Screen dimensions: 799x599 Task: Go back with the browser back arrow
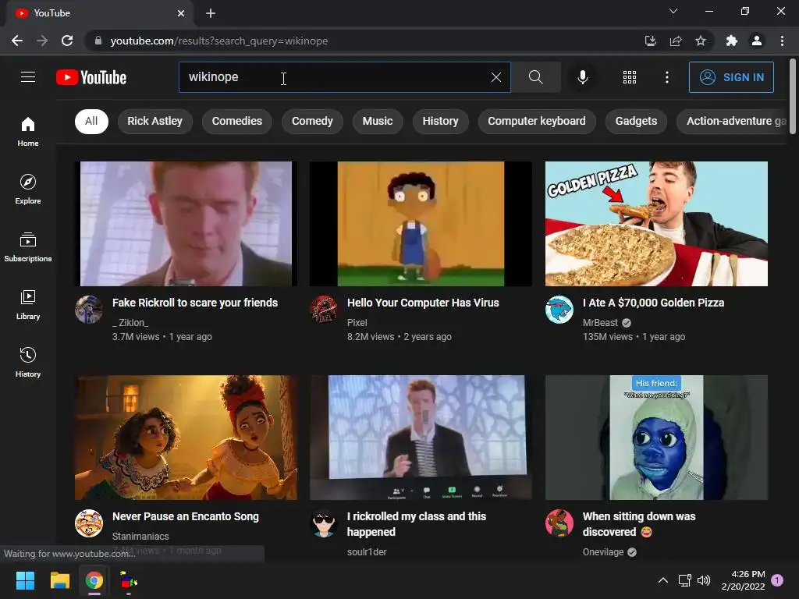[x=17, y=41]
